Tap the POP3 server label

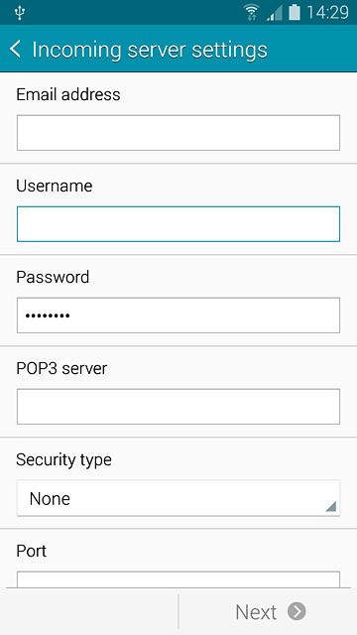(x=61, y=368)
